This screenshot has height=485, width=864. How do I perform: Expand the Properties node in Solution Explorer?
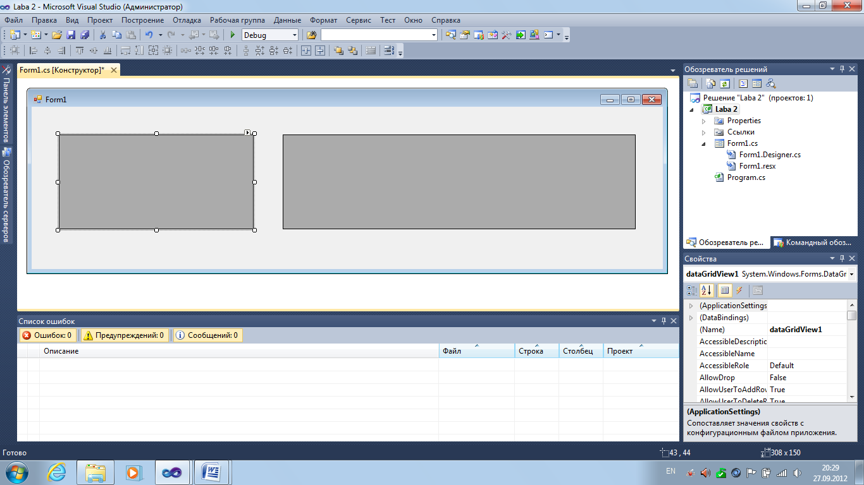[x=703, y=121]
